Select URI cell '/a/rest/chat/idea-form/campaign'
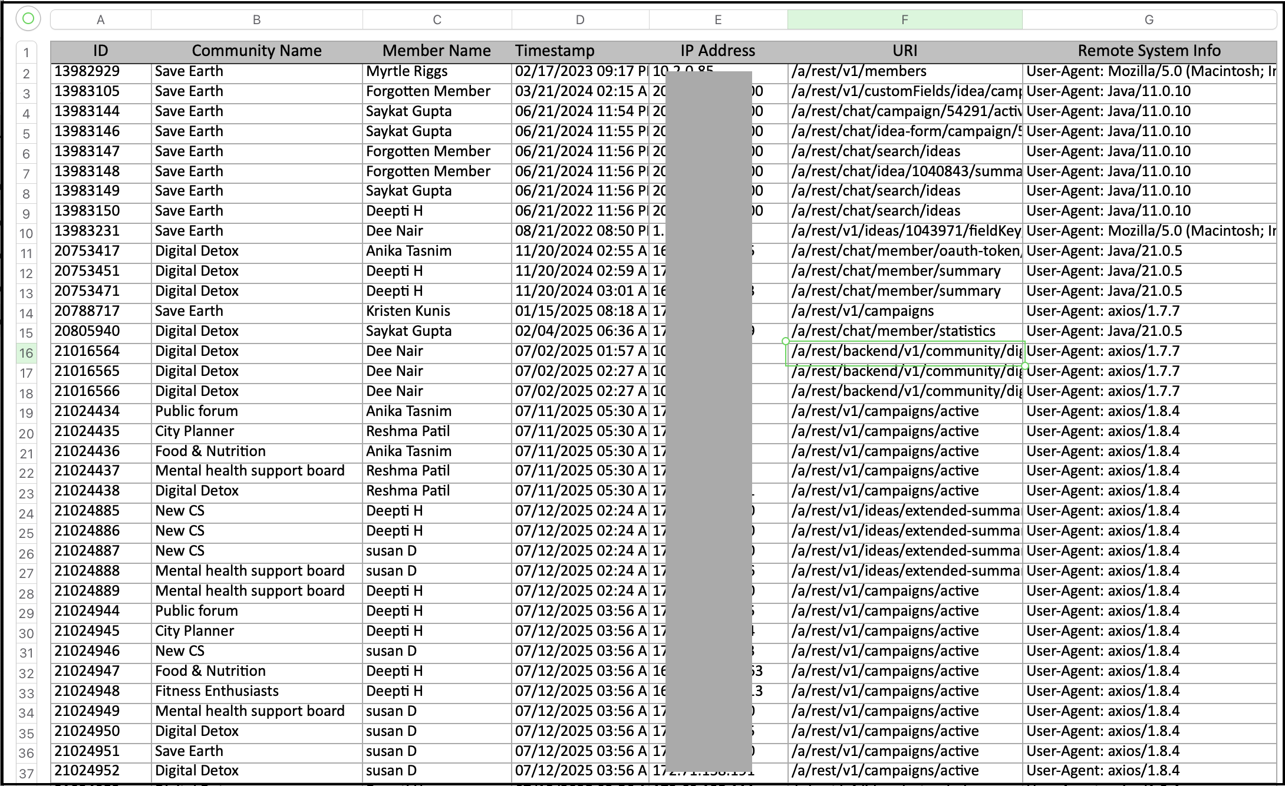The height and width of the screenshot is (786, 1285). pos(905,132)
